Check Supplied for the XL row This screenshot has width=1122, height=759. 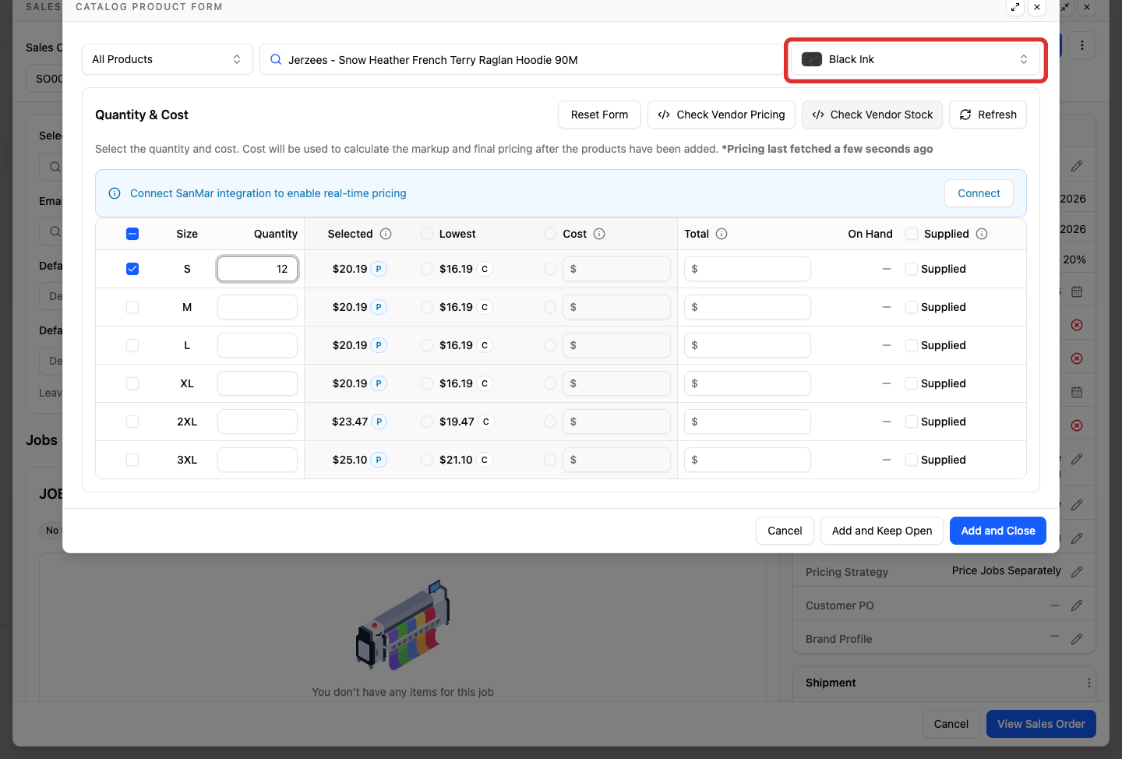912,383
